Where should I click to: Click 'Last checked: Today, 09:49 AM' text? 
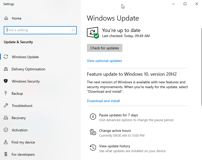coord(126,36)
